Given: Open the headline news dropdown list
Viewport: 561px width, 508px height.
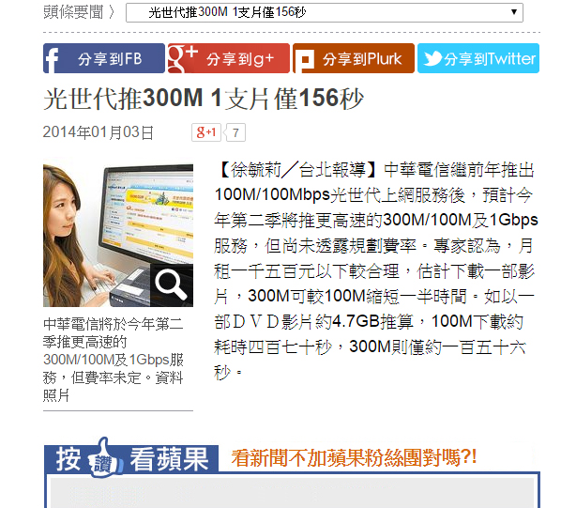Looking at the screenshot, I should (x=325, y=12).
